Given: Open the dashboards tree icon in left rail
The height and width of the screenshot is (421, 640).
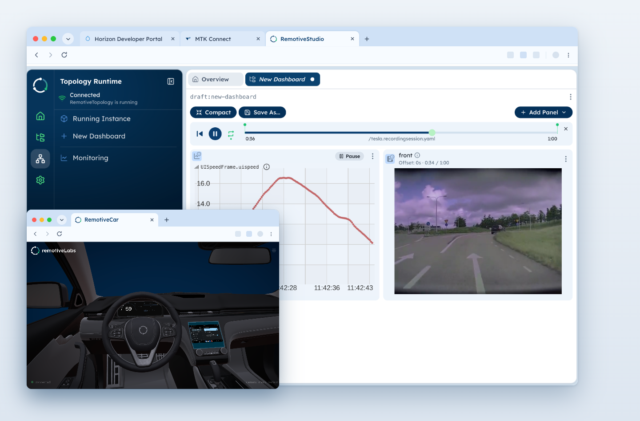Looking at the screenshot, I should [x=40, y=138].
